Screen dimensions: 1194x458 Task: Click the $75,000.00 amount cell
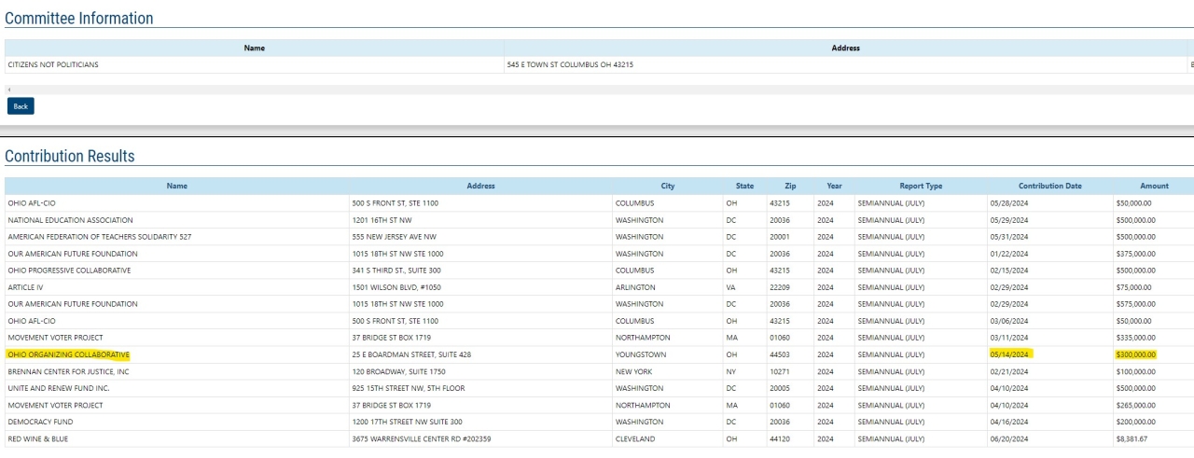1133,287
